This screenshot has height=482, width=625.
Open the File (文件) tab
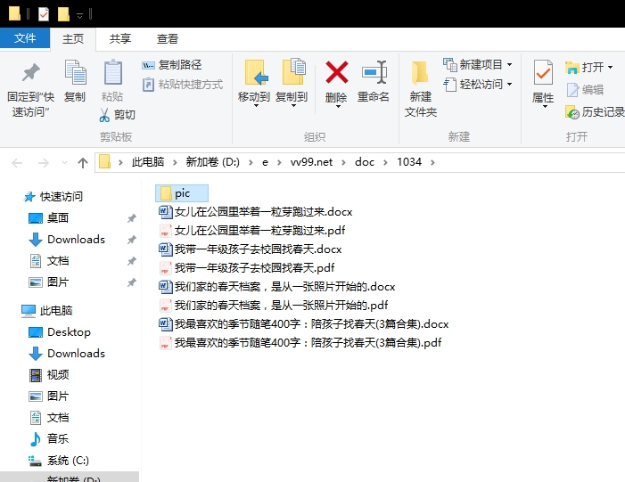pos(25,38)
